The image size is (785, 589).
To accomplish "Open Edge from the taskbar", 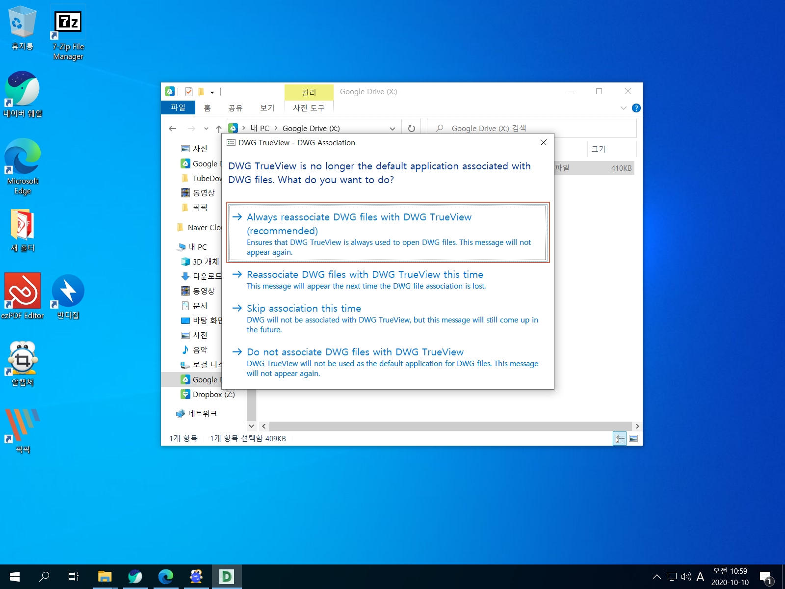I will click(166, 577).
